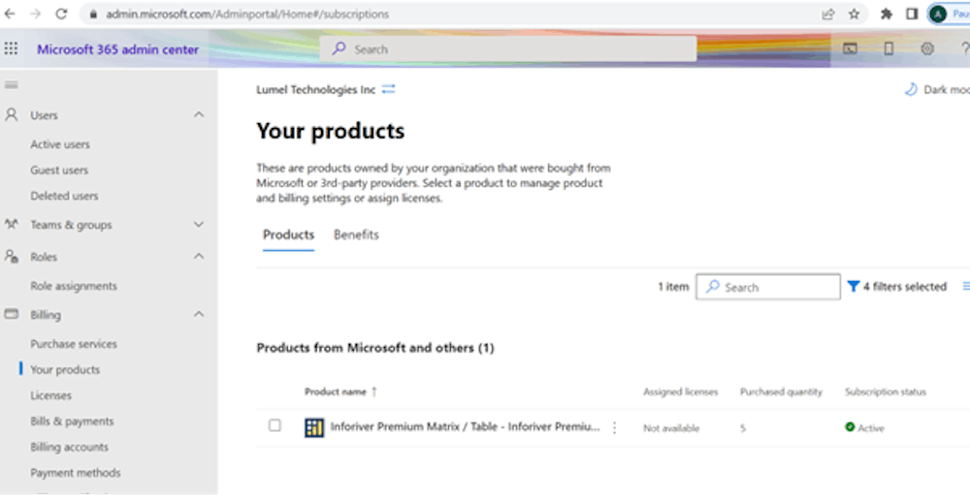Click the Billing card icon in sidebar
970x496 pixels.
(x=11, y=314)
